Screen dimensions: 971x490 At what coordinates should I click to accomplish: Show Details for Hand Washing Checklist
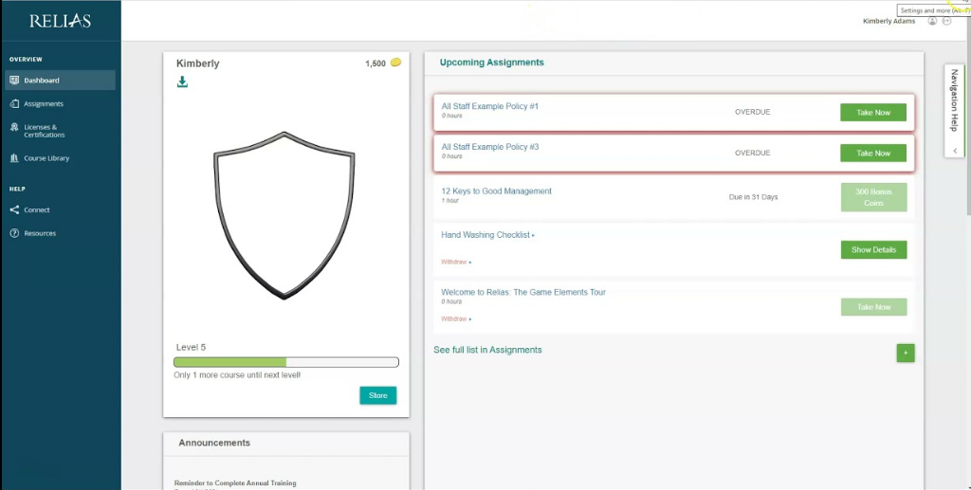(873, 250)
